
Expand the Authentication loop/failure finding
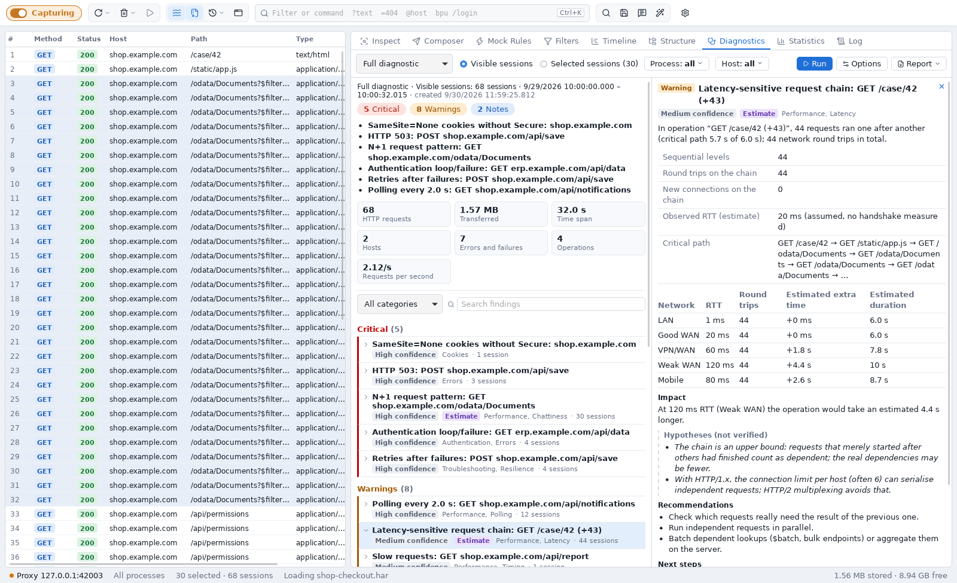coord(501,437)
